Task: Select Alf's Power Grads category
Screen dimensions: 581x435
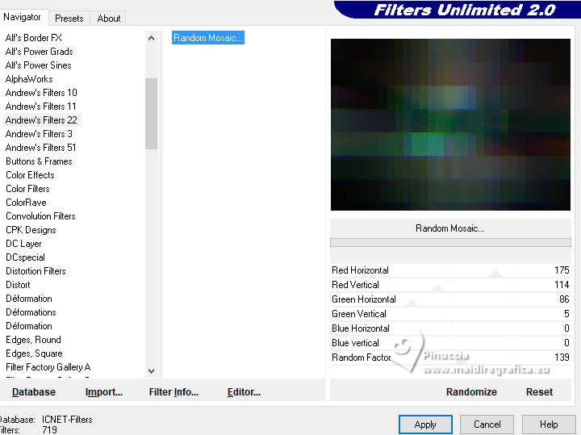Action: [x=39, y=52]
